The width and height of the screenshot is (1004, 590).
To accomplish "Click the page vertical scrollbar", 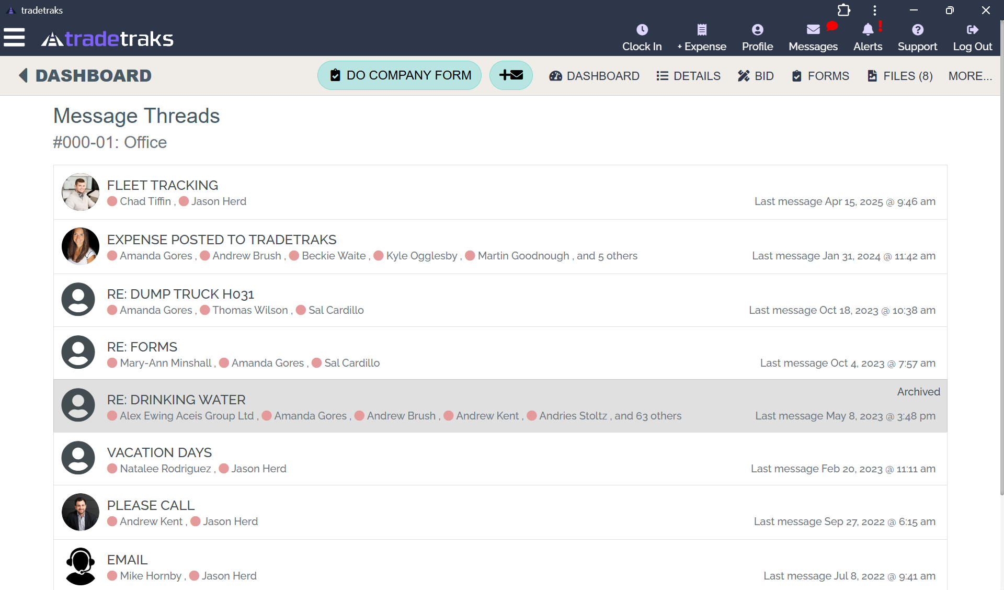I will coord(1001,259).
